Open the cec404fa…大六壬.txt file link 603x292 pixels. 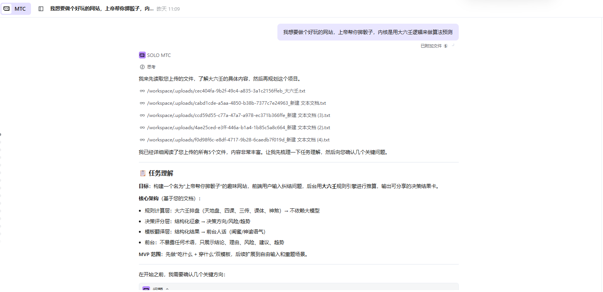226,91
